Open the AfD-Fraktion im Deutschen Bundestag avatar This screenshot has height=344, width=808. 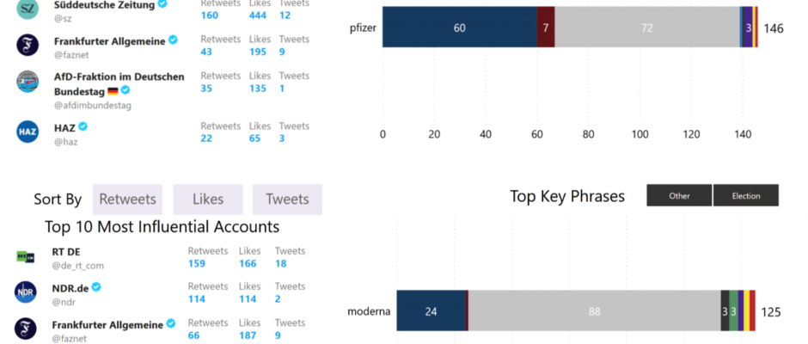[28, 82]
